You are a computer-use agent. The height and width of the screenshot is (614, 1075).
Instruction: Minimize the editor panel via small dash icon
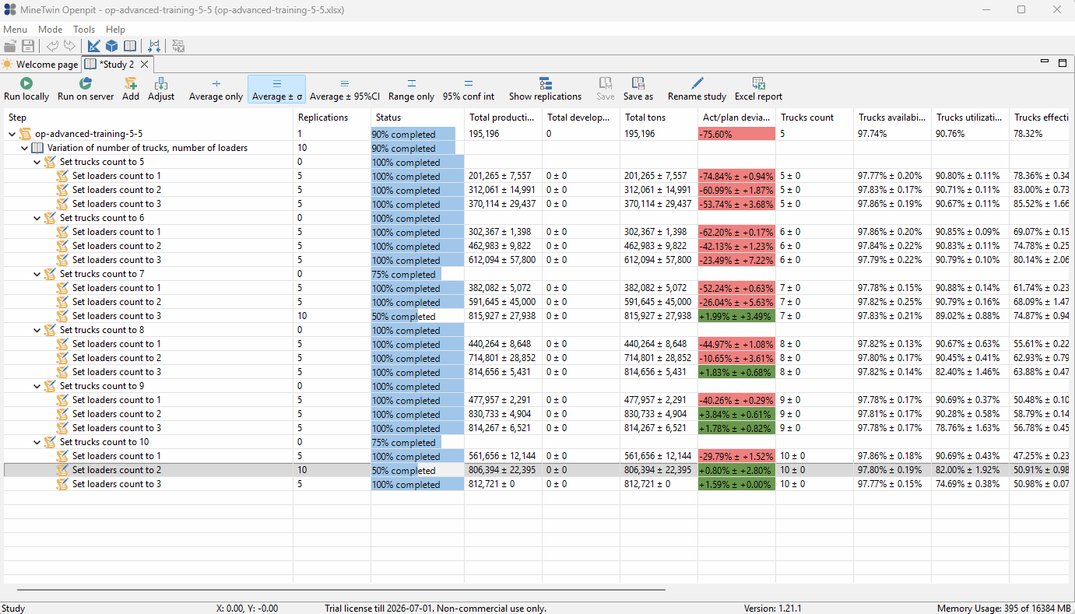1045,61
